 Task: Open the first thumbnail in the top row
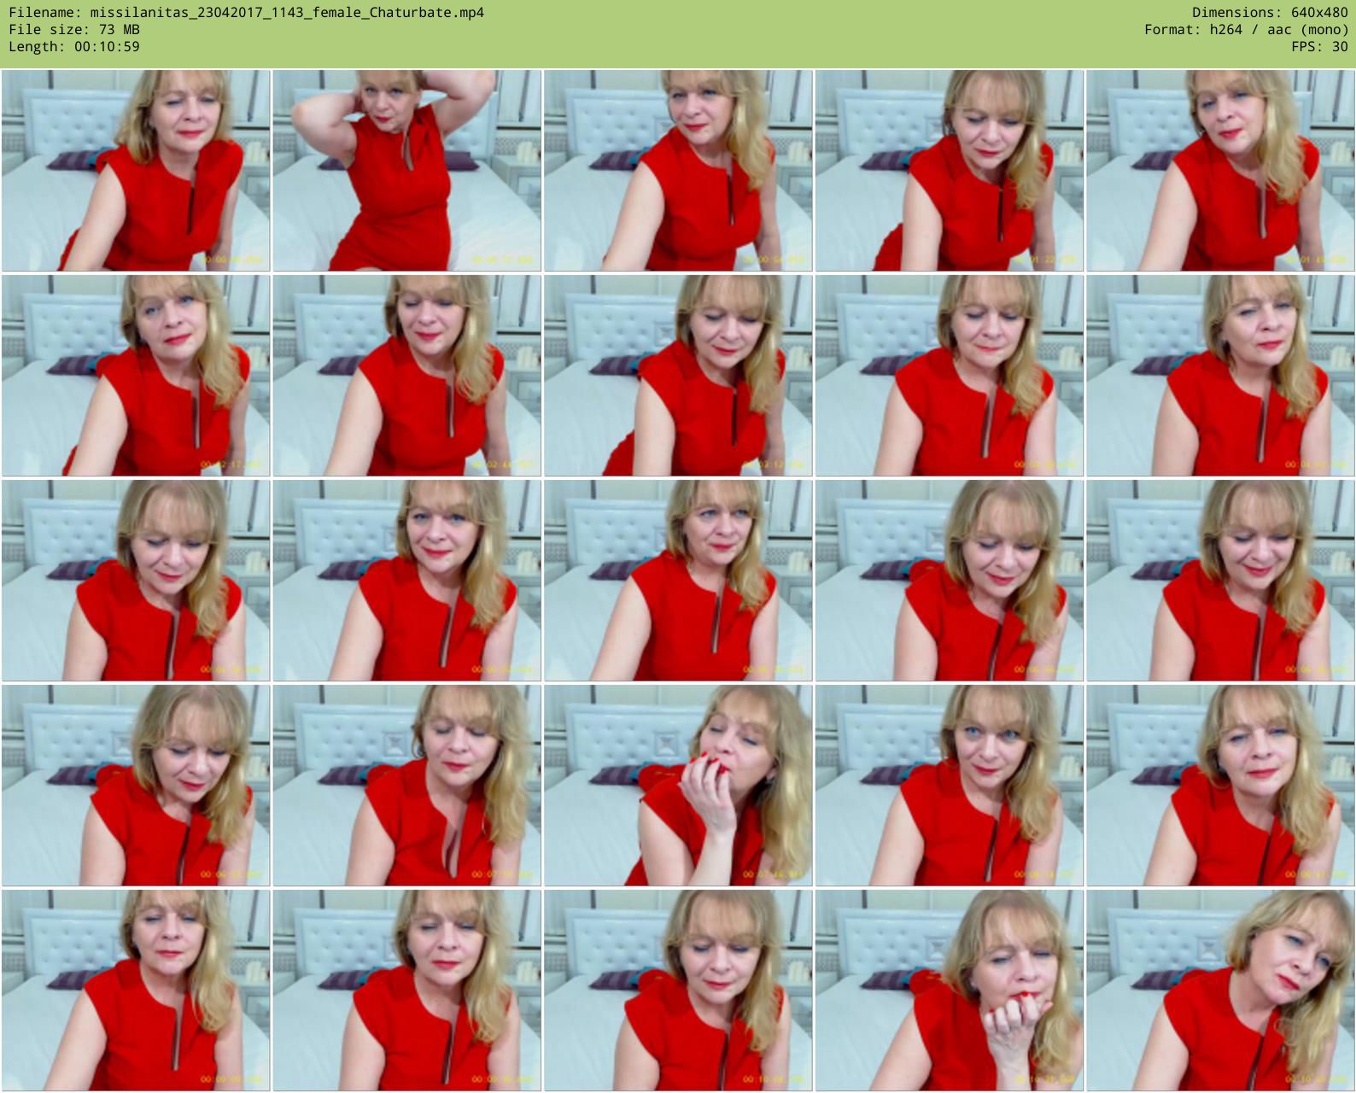coord(136,171)
